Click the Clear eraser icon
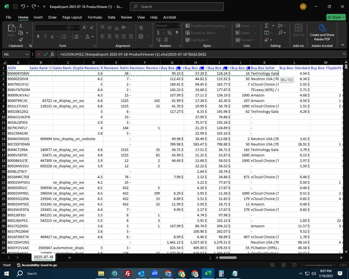 pos(267,40)
